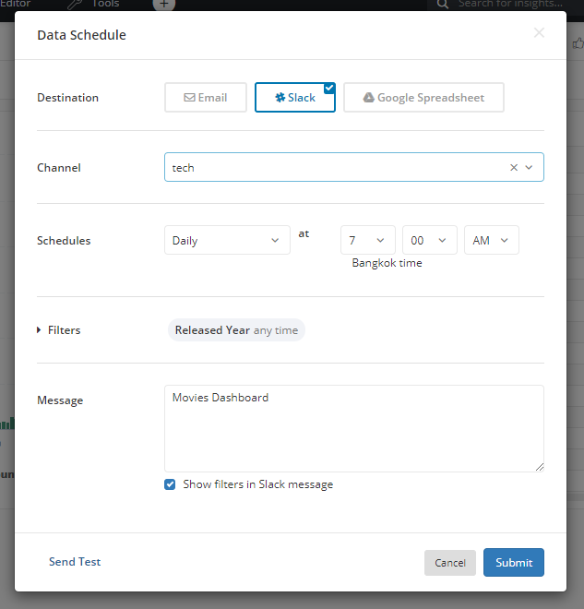The image size is (584, 609).
Task: Open the Daily schedule frequency dropdown
Action: click(227, 240)
